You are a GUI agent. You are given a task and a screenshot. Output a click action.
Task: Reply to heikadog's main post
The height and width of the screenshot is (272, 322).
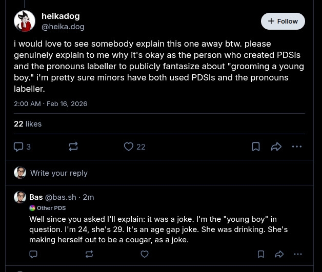19,147
